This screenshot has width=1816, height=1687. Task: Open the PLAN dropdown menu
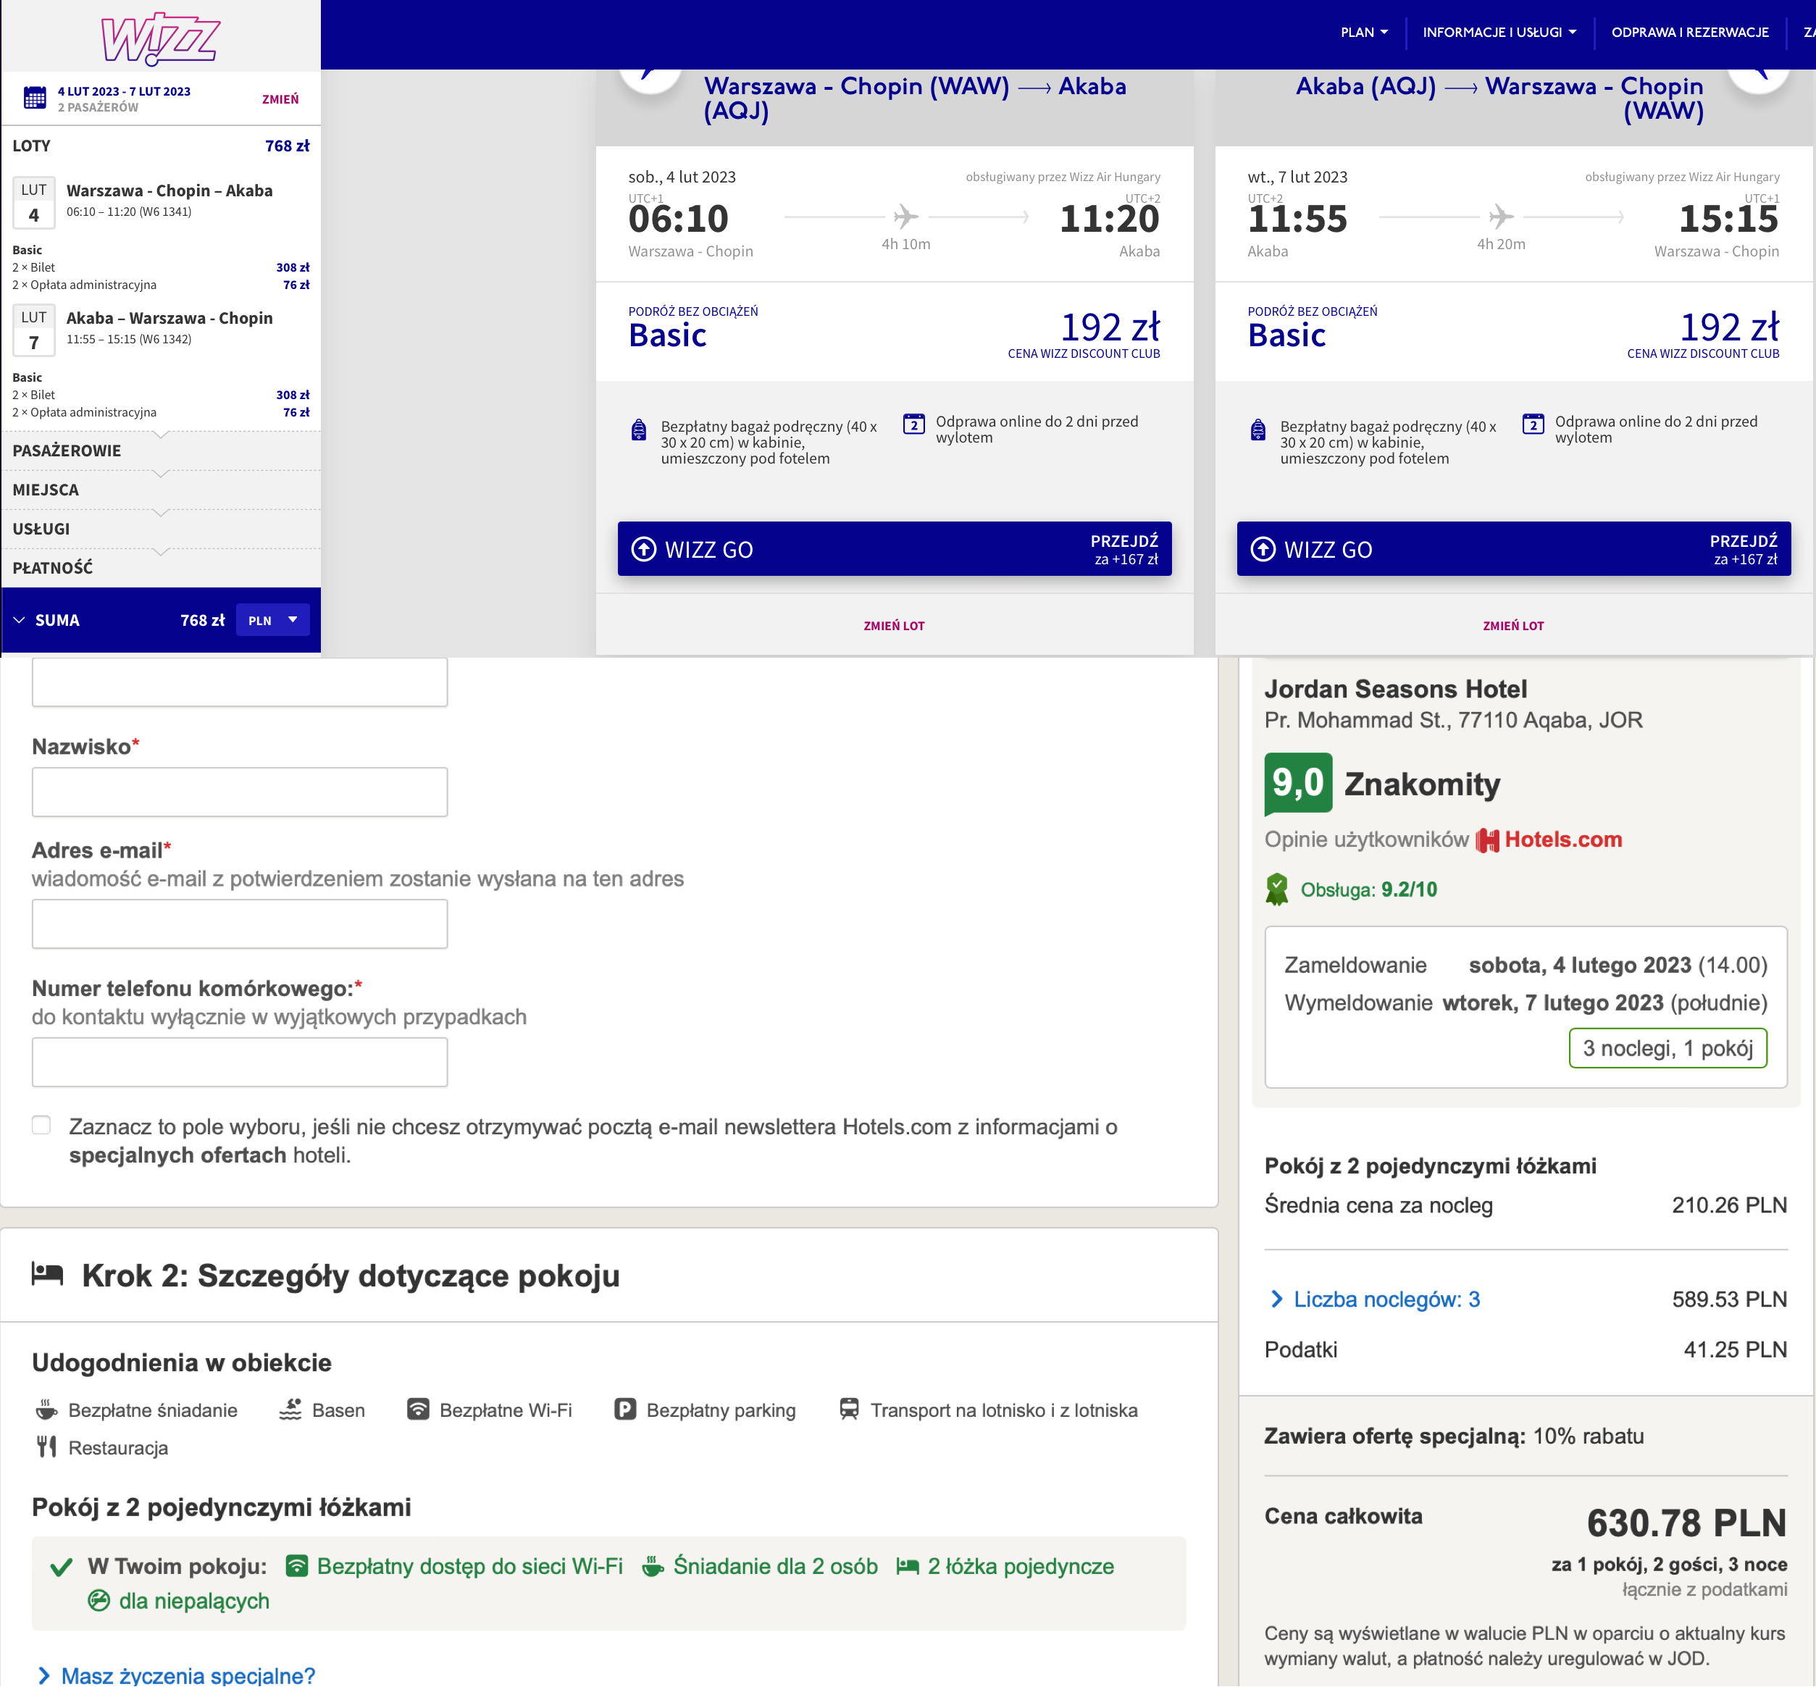tap(1364, 32)
